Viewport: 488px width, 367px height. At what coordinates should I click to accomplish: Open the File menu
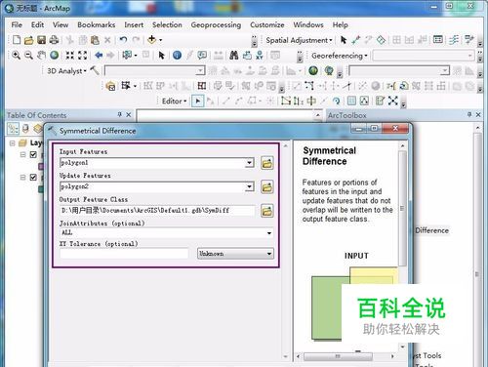(x=17, y=24)
